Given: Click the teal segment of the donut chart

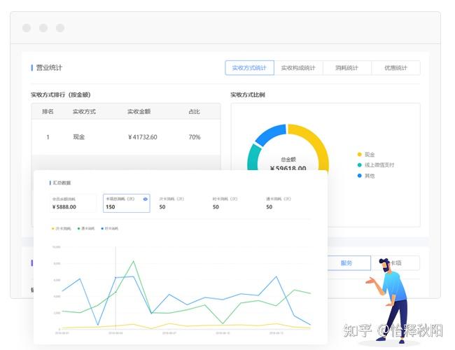Looking at the screenshot, I should 253,157.
